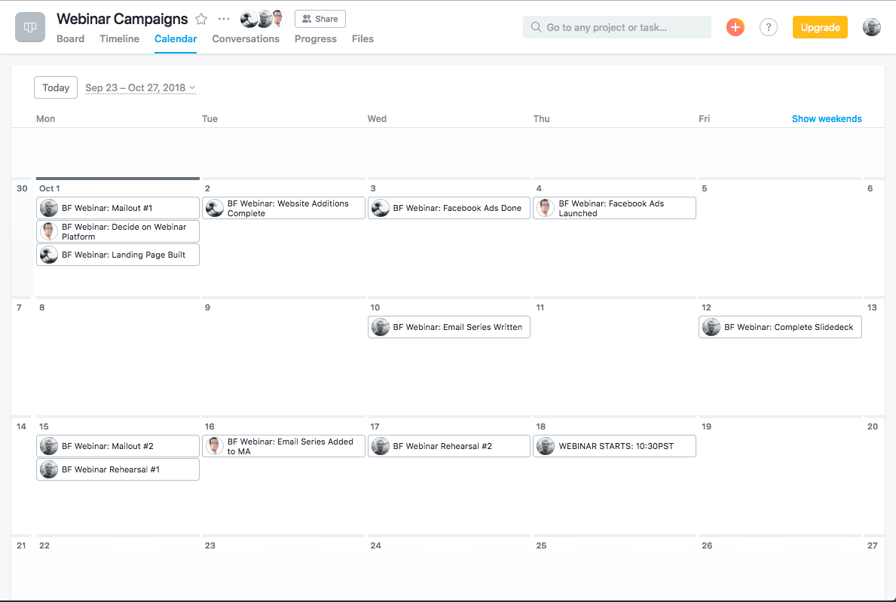896x602 pixels.
Task: Click the Today button
Action: pos(56,88)
